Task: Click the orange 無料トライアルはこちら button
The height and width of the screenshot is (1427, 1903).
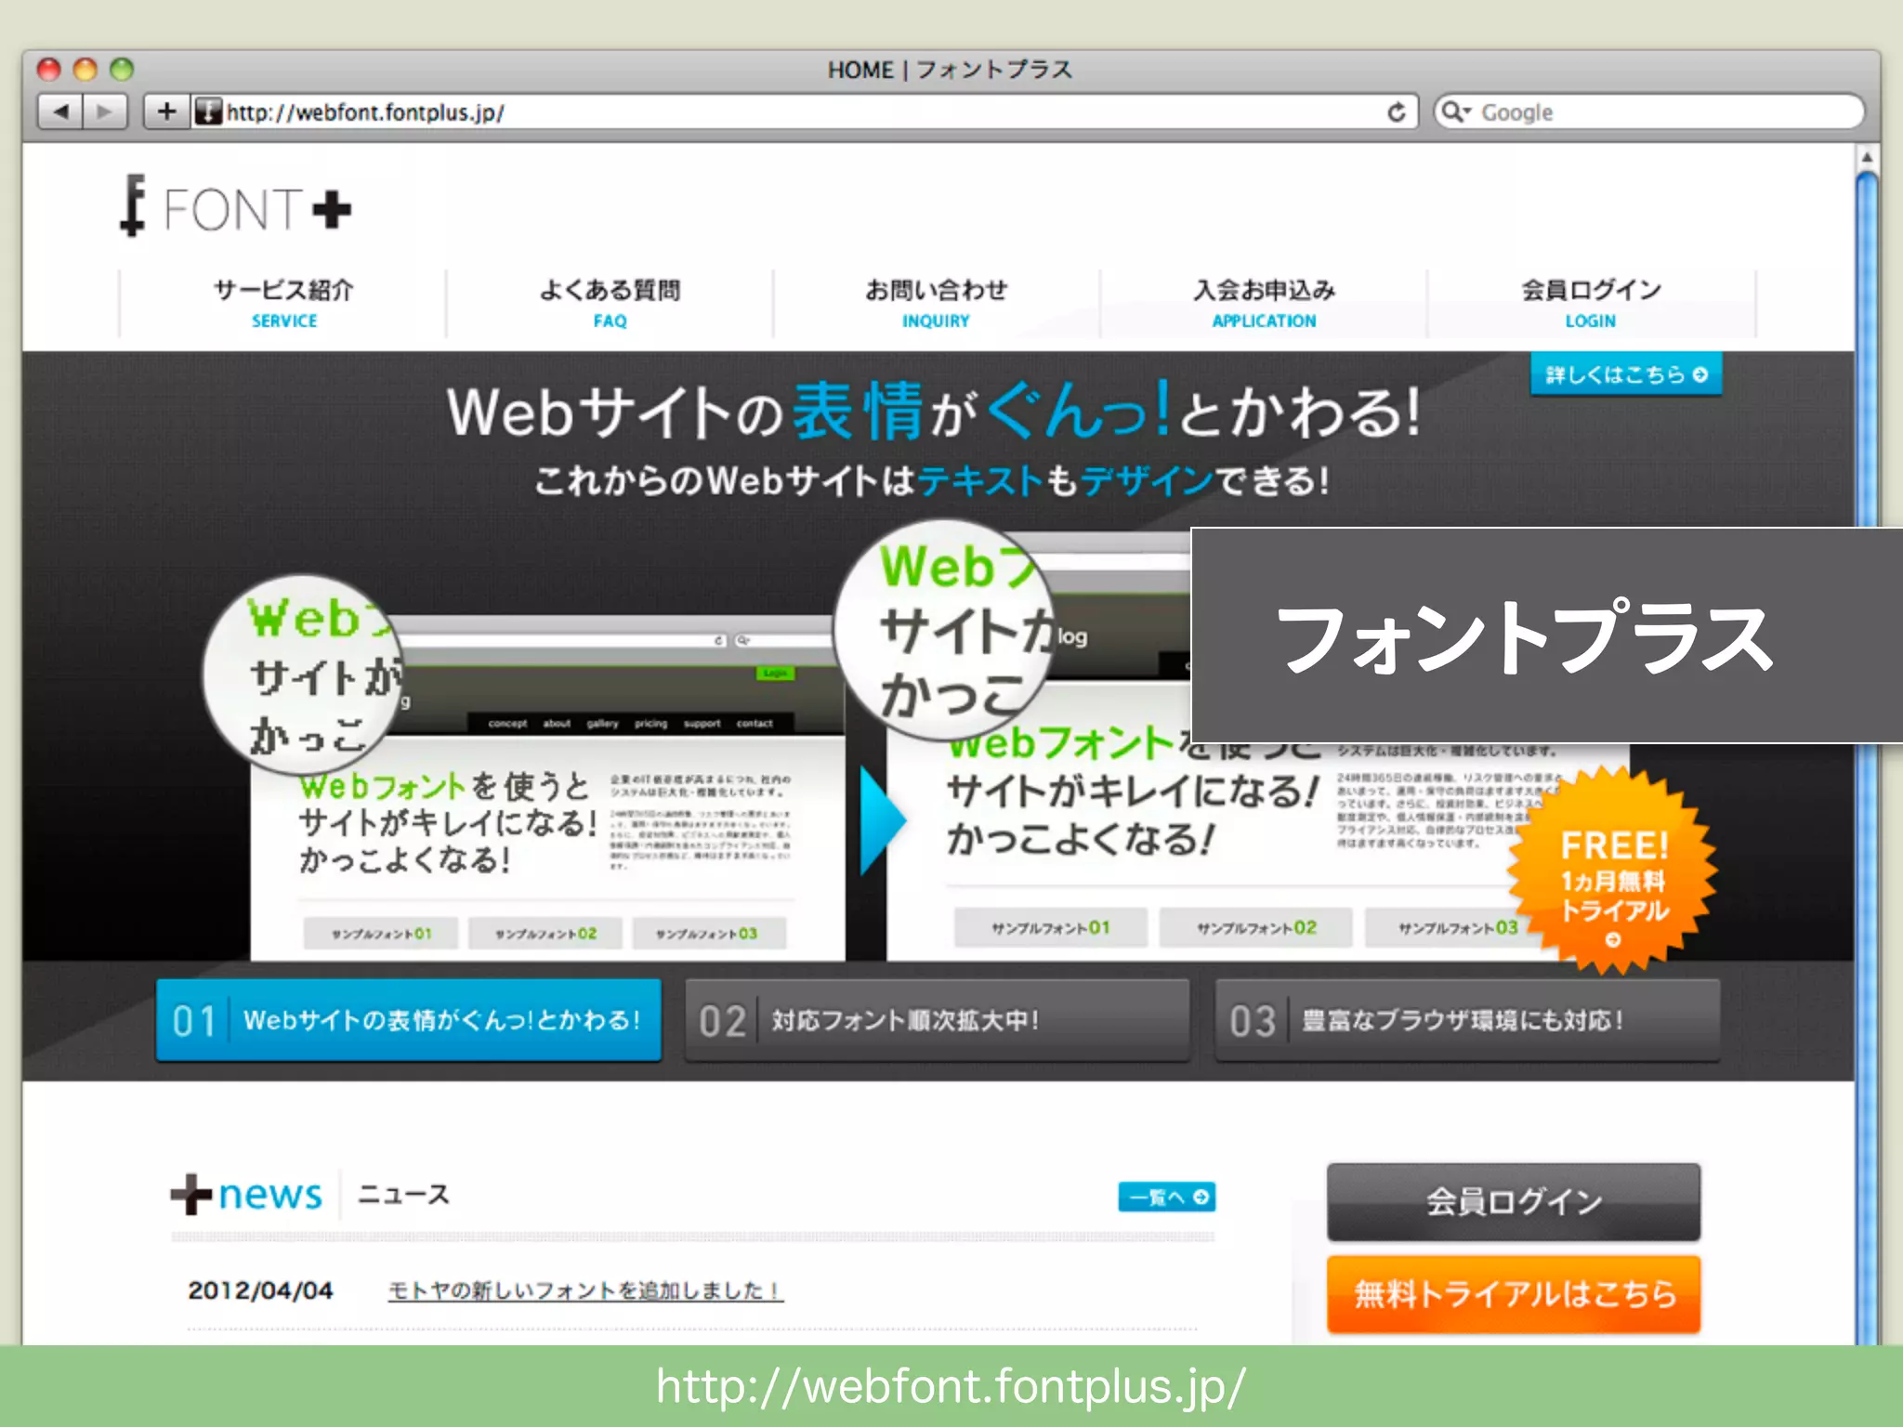Action: click(1514, 1294)
